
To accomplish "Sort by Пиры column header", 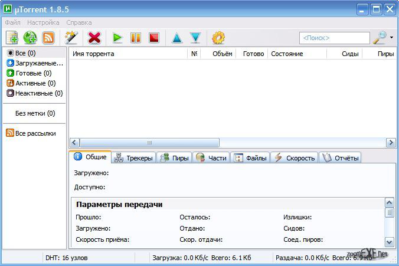I will pos(380,54).
